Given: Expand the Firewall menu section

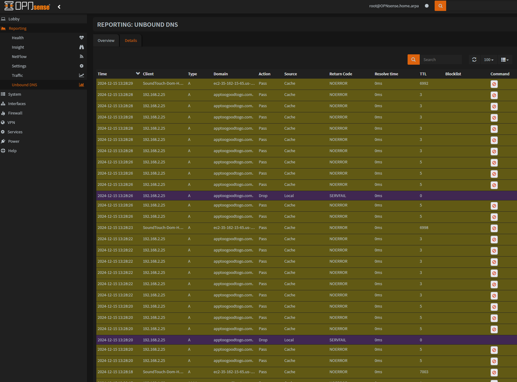Looking at the screenshot, I should point(15,113).
